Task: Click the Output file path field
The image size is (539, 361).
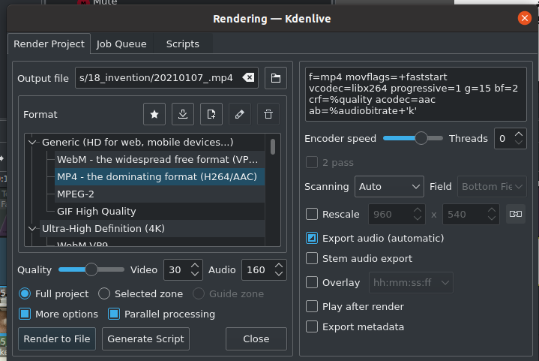Action: pyautogui.click(x=166, y=78)
